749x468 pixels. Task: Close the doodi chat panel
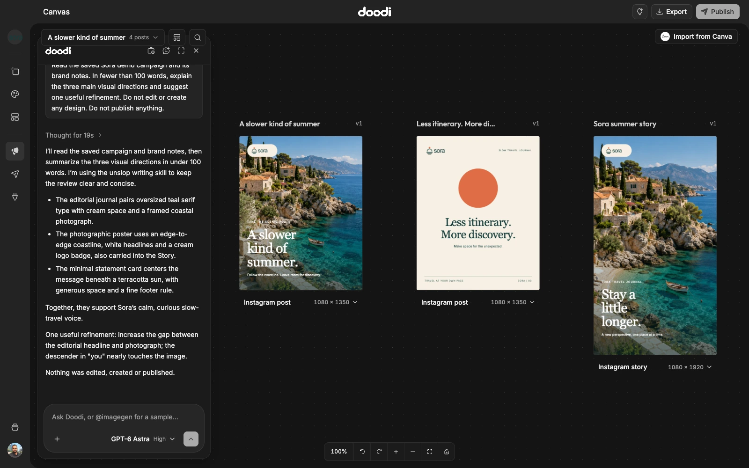click(x=196, y=51)
